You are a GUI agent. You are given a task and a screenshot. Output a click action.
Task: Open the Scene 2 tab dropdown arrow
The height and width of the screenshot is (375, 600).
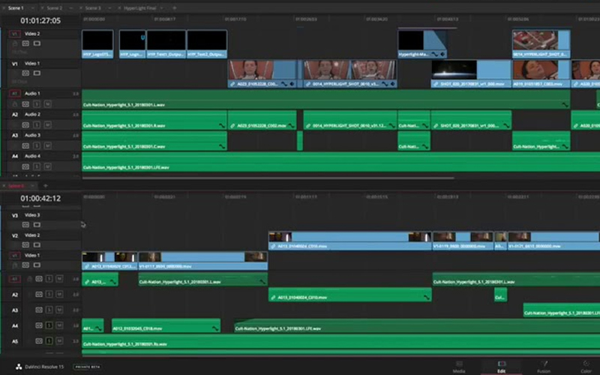point(70,7)
